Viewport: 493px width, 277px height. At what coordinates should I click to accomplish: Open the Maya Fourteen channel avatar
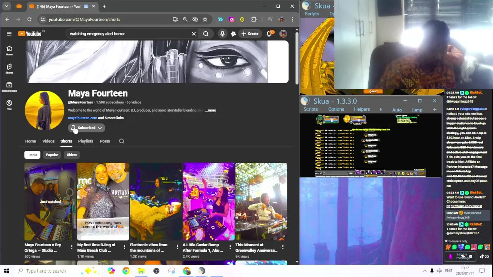[x=44, y=110]
